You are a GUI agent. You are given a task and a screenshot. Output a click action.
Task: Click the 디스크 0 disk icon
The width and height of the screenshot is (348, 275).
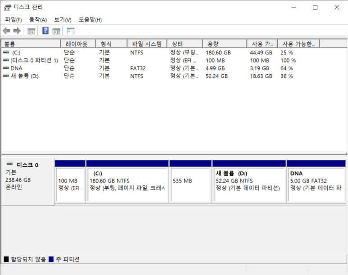click(10, 164)
